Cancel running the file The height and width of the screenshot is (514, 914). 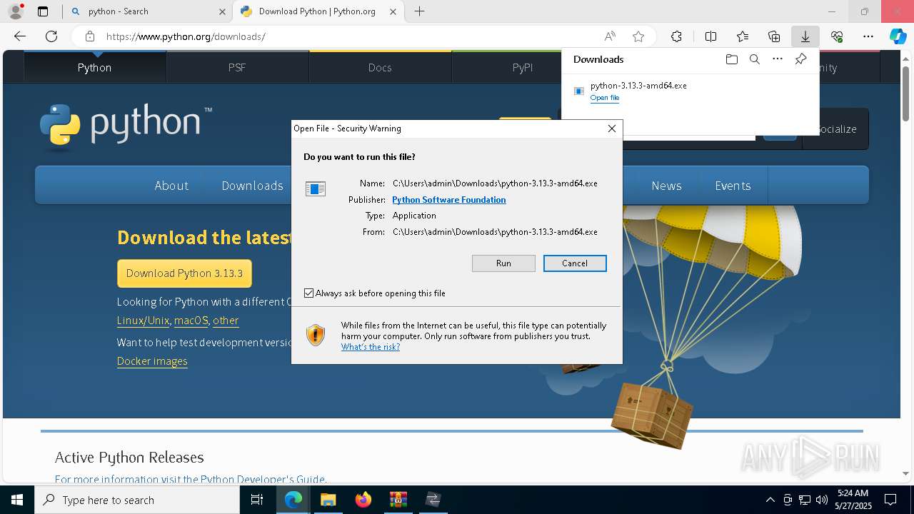575,263
